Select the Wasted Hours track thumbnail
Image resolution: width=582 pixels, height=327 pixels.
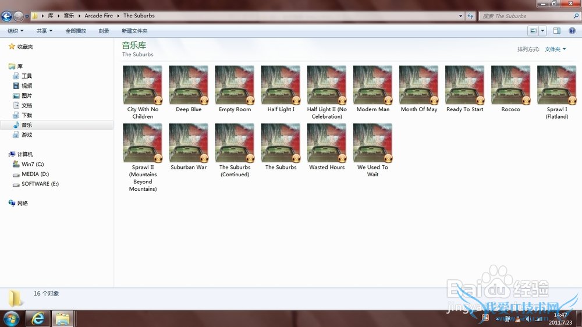(x=327, y=143)
